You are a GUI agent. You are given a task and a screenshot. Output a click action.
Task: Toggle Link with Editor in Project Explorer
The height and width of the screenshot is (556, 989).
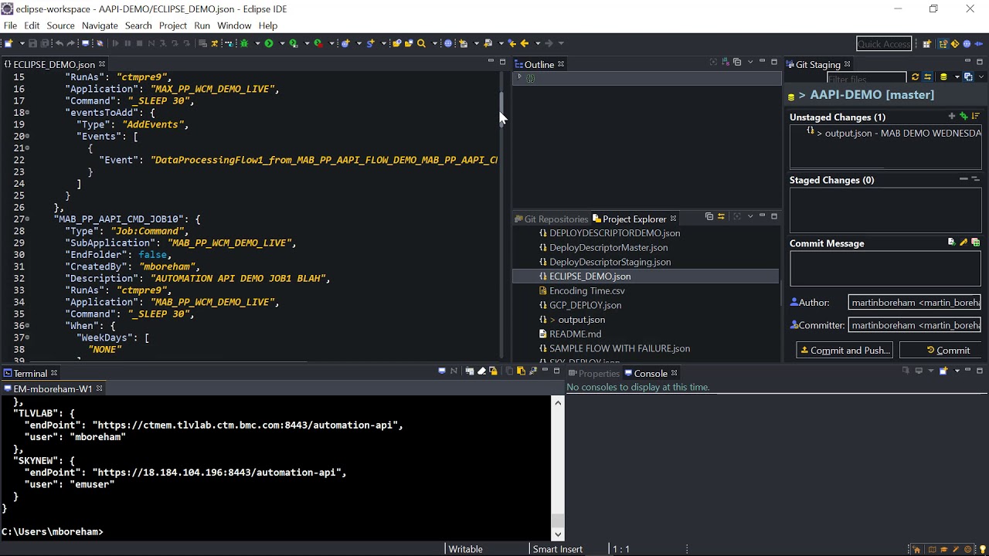click(x=721, y=217)
